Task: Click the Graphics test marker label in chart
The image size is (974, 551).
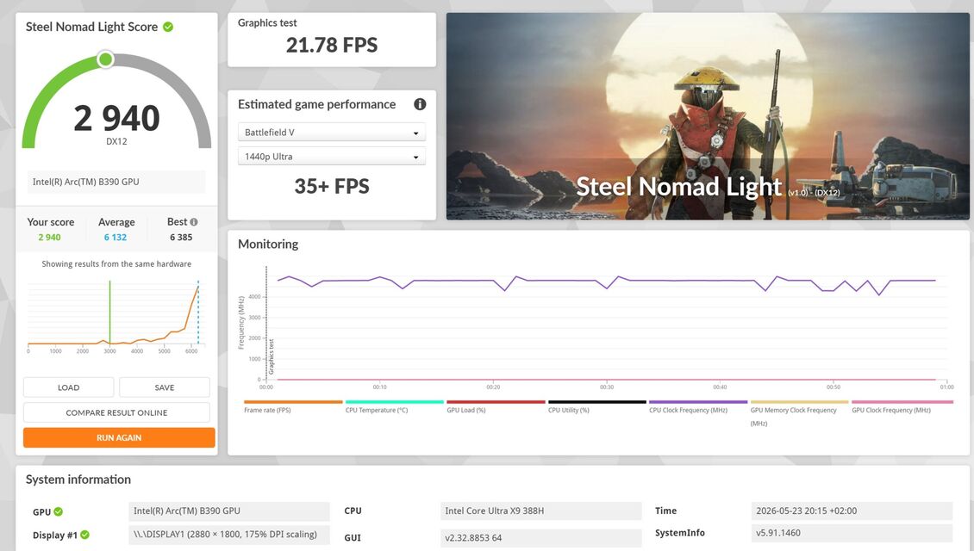Action: coord(272,356)
